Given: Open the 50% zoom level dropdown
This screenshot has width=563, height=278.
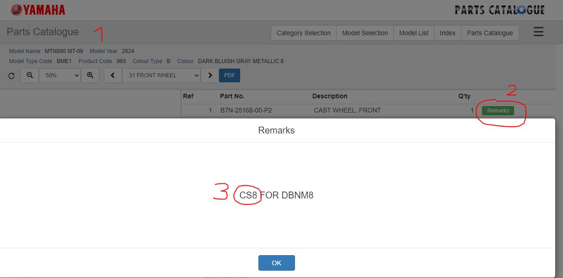Looking at the screenshot, I should 59,75.
